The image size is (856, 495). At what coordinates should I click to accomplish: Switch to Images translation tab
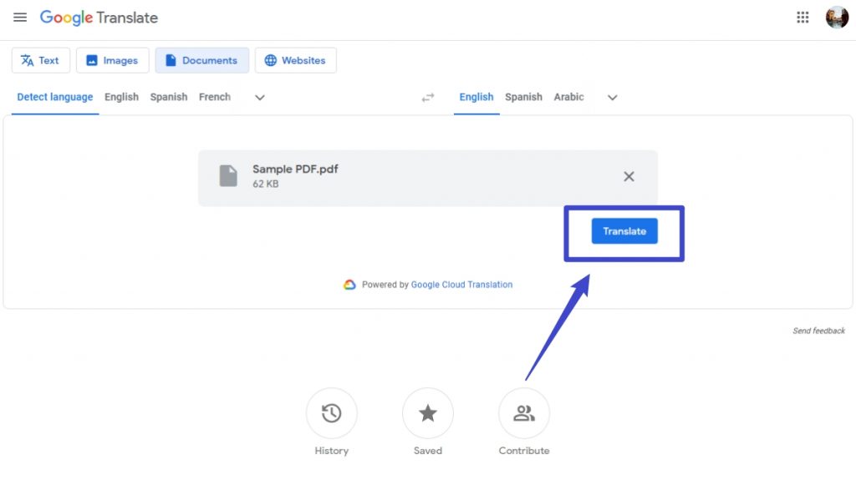112,60
